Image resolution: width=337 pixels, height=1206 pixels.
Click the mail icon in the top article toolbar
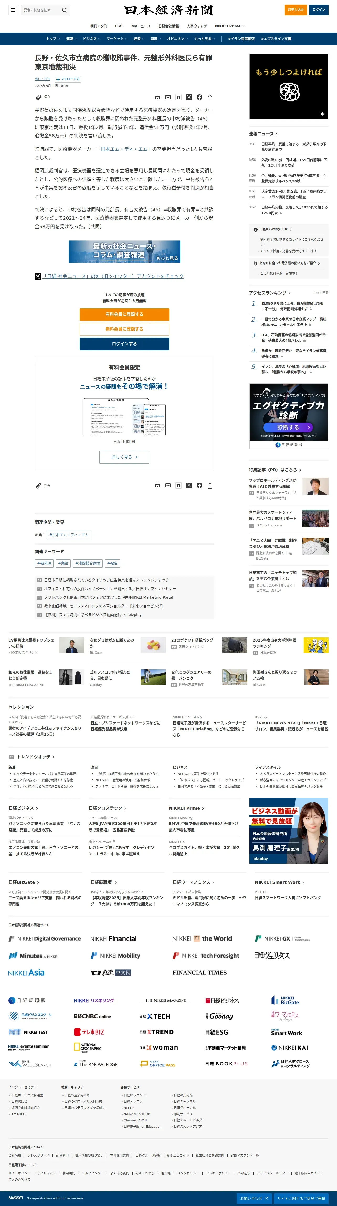[168, 97]
